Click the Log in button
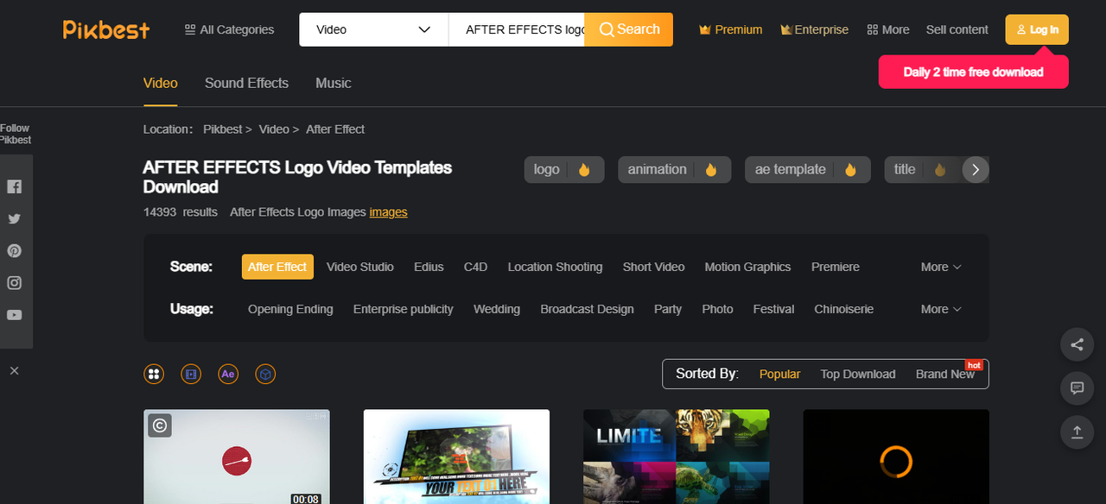Viewport: 1106px width, 504px height. tap(1037, 29)
